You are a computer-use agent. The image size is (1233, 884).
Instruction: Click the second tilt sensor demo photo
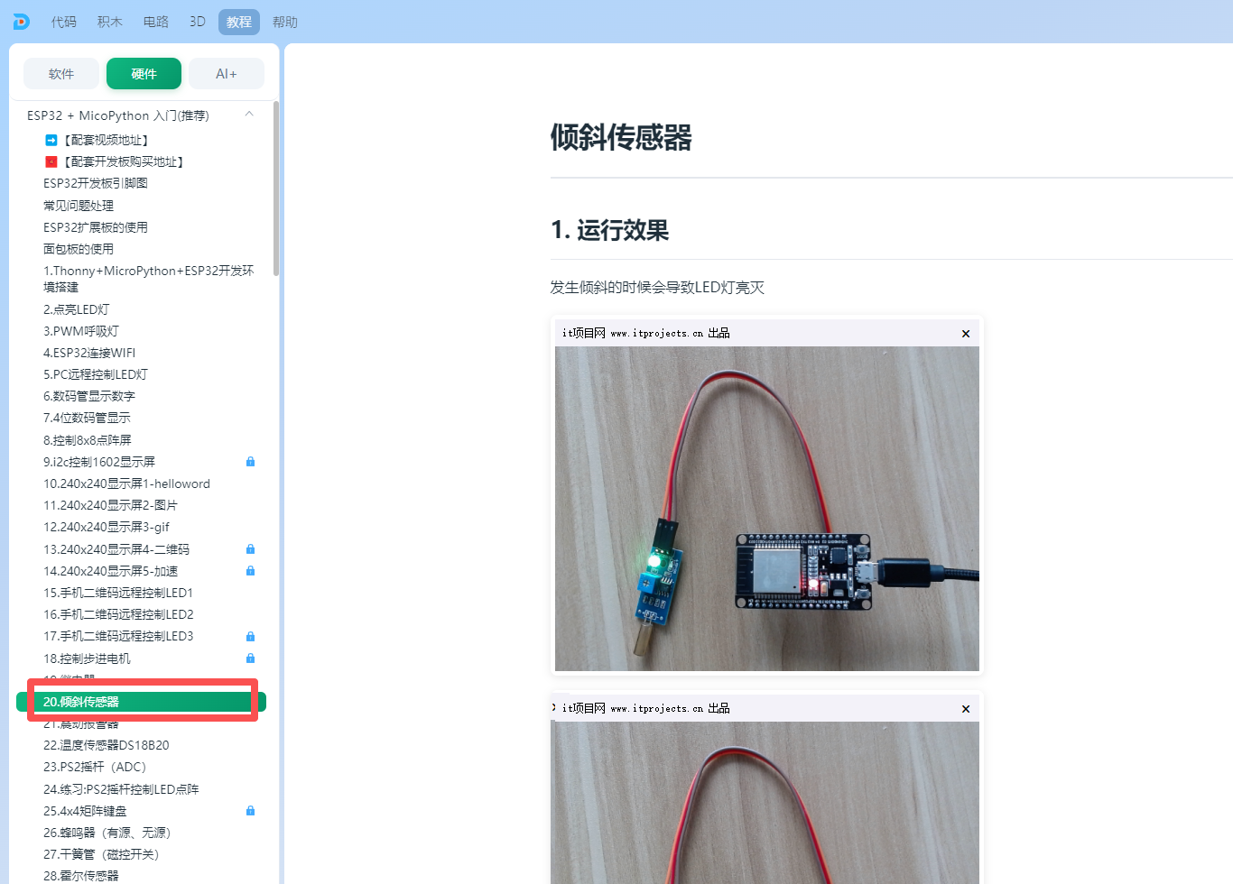pyautogui.click(x=767, y=803)
